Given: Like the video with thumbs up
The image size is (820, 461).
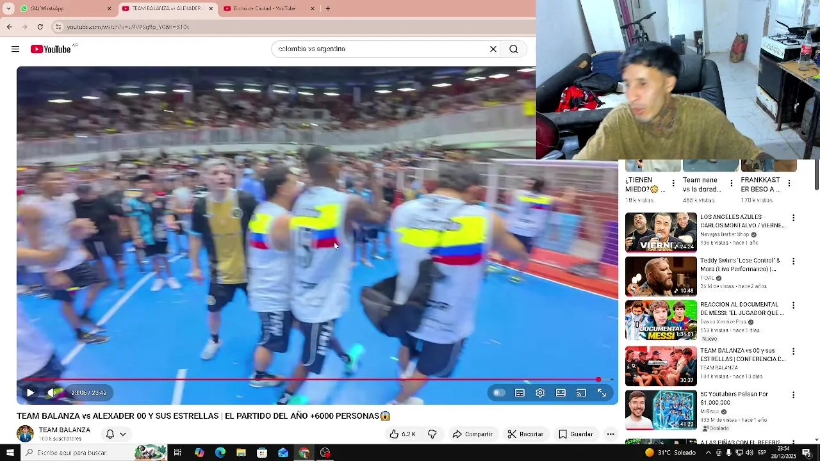Looking at the screenshot, I should pos(402,434).
